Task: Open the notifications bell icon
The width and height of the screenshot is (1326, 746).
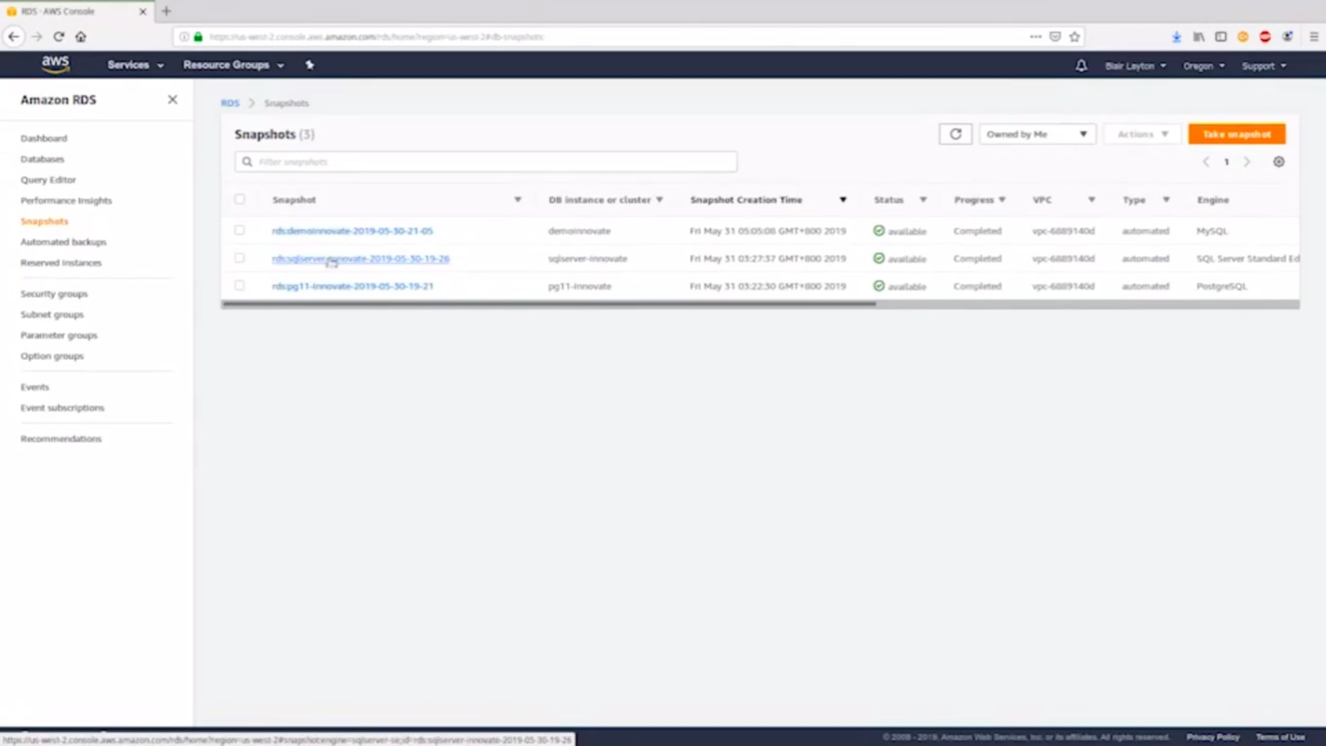Action: click(x=1081, y=66)
